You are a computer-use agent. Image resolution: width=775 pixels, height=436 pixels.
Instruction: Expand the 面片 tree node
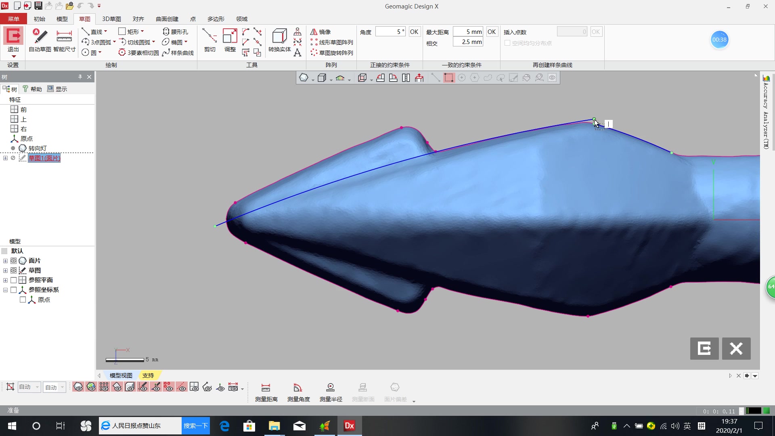(x=5, y=261)
